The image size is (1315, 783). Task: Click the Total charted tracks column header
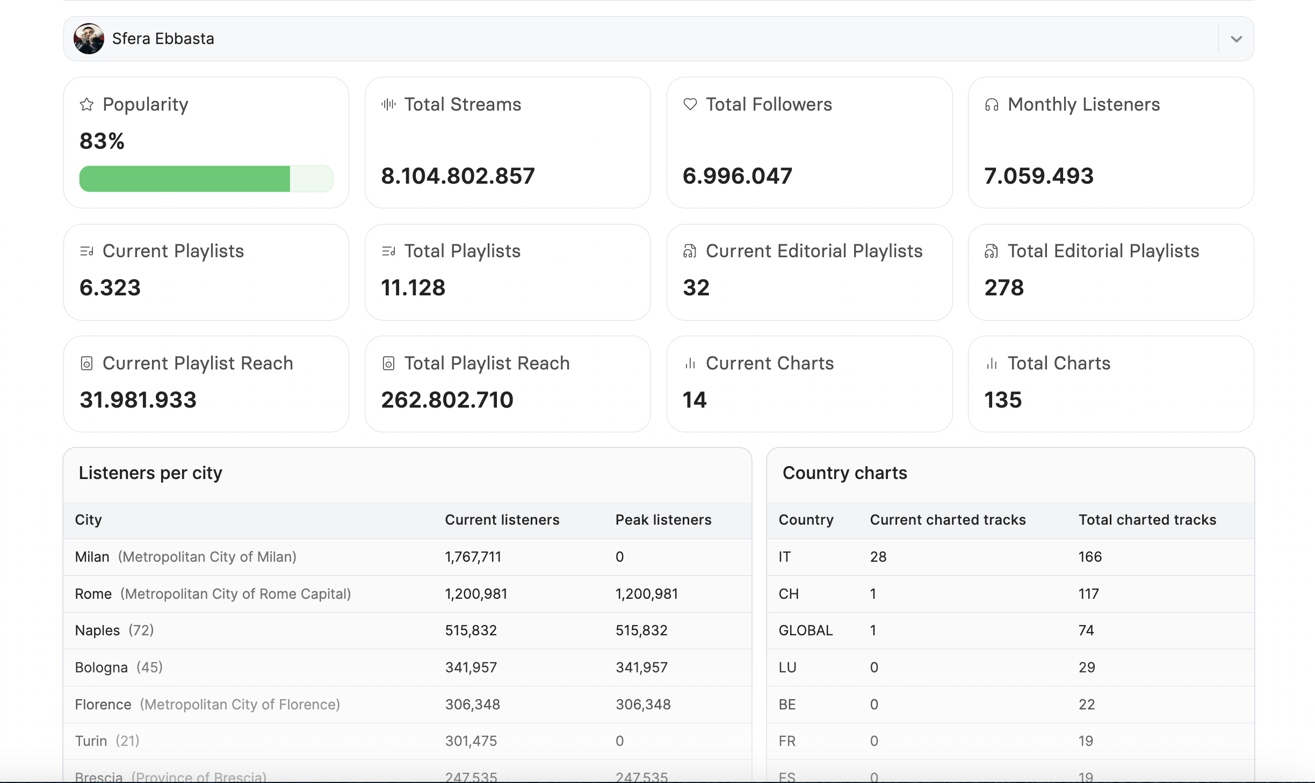tap(1147, 520)
